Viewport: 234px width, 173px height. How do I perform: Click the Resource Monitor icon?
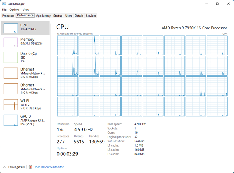click(x=30, y=167)
